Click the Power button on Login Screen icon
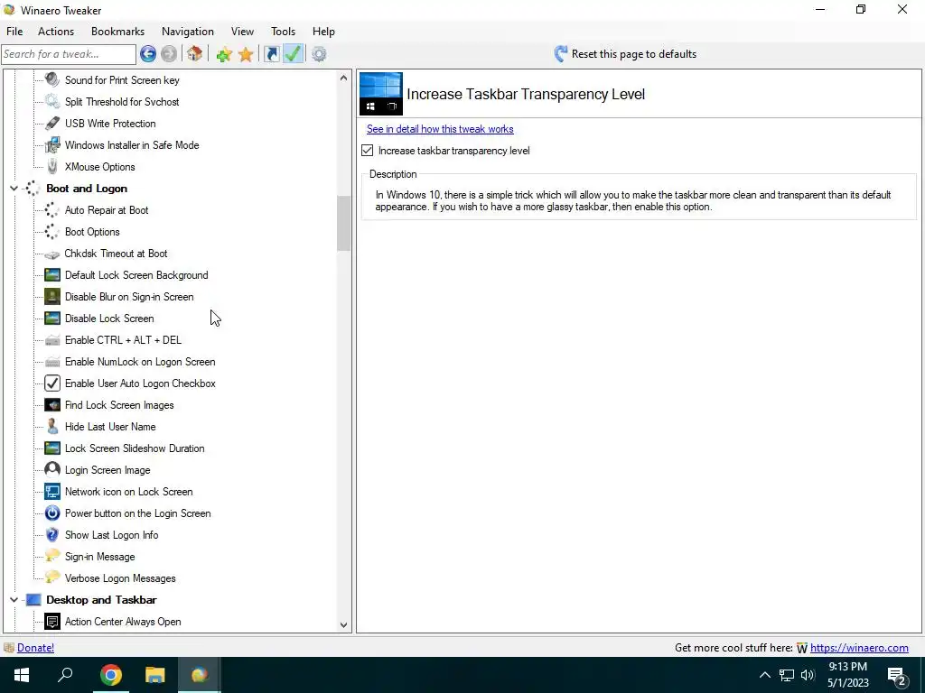925x693 pixels. pyautogui.click(x=52, y=513)
